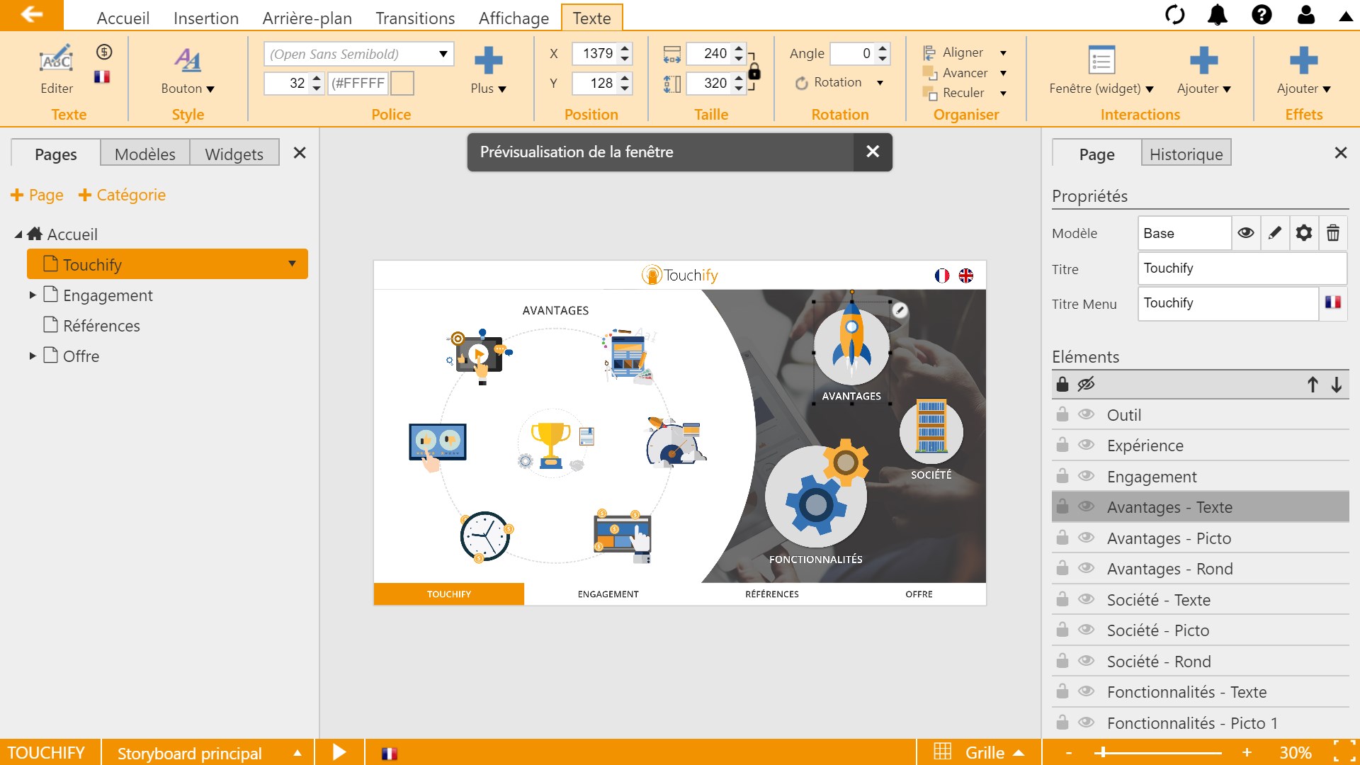Move element down with the down arrow

point(1337,385)
